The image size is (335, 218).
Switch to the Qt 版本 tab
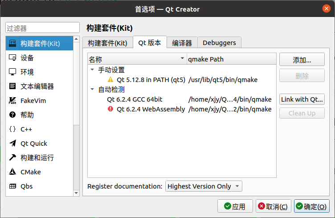[150, 42]
